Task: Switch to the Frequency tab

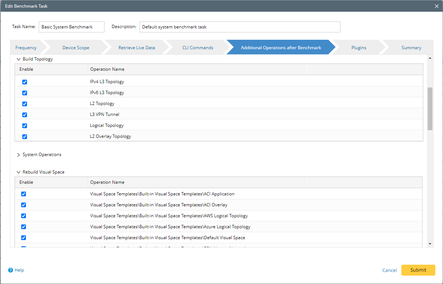Action: pos(26,47)
